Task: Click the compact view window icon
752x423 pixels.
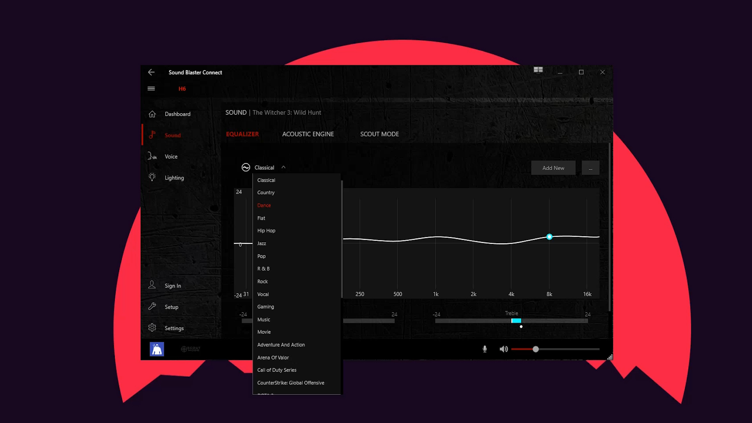Action: [538, 70]
